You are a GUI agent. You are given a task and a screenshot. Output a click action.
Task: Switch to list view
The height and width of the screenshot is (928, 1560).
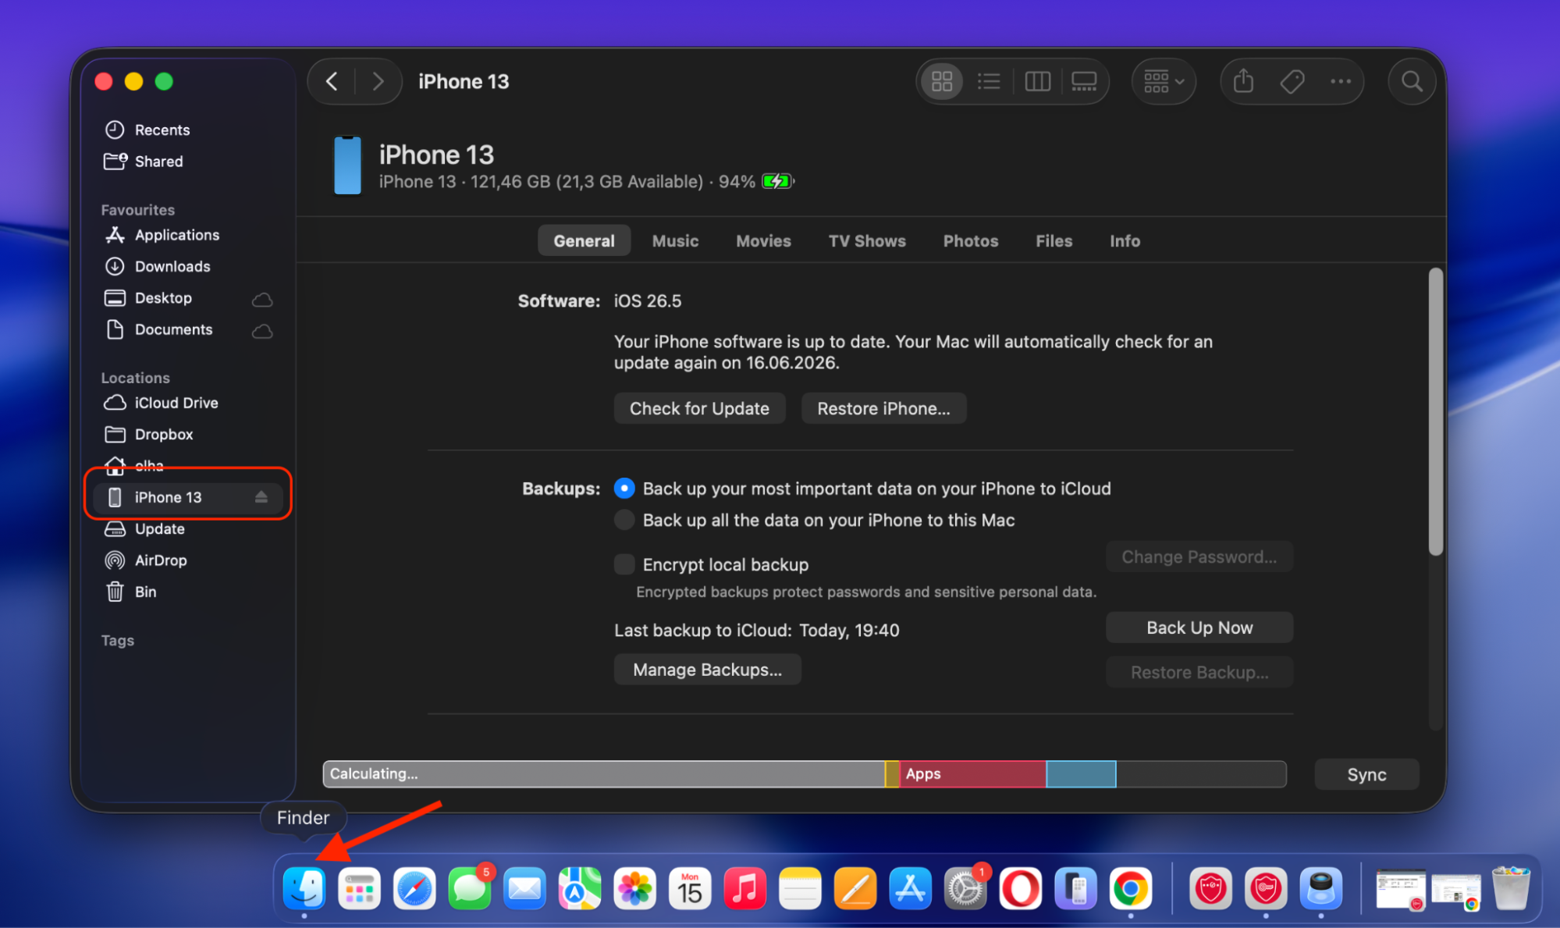click(x=989, y=81)
